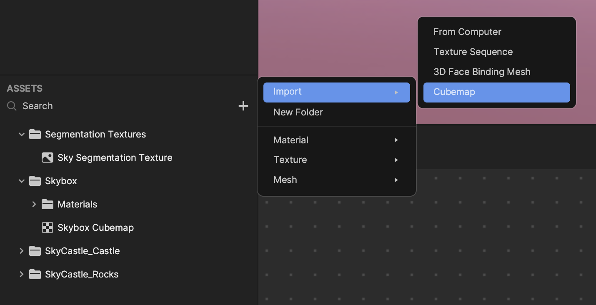Select Skybox Cubemap asset

pyautogui.click(x=96, y=227)
